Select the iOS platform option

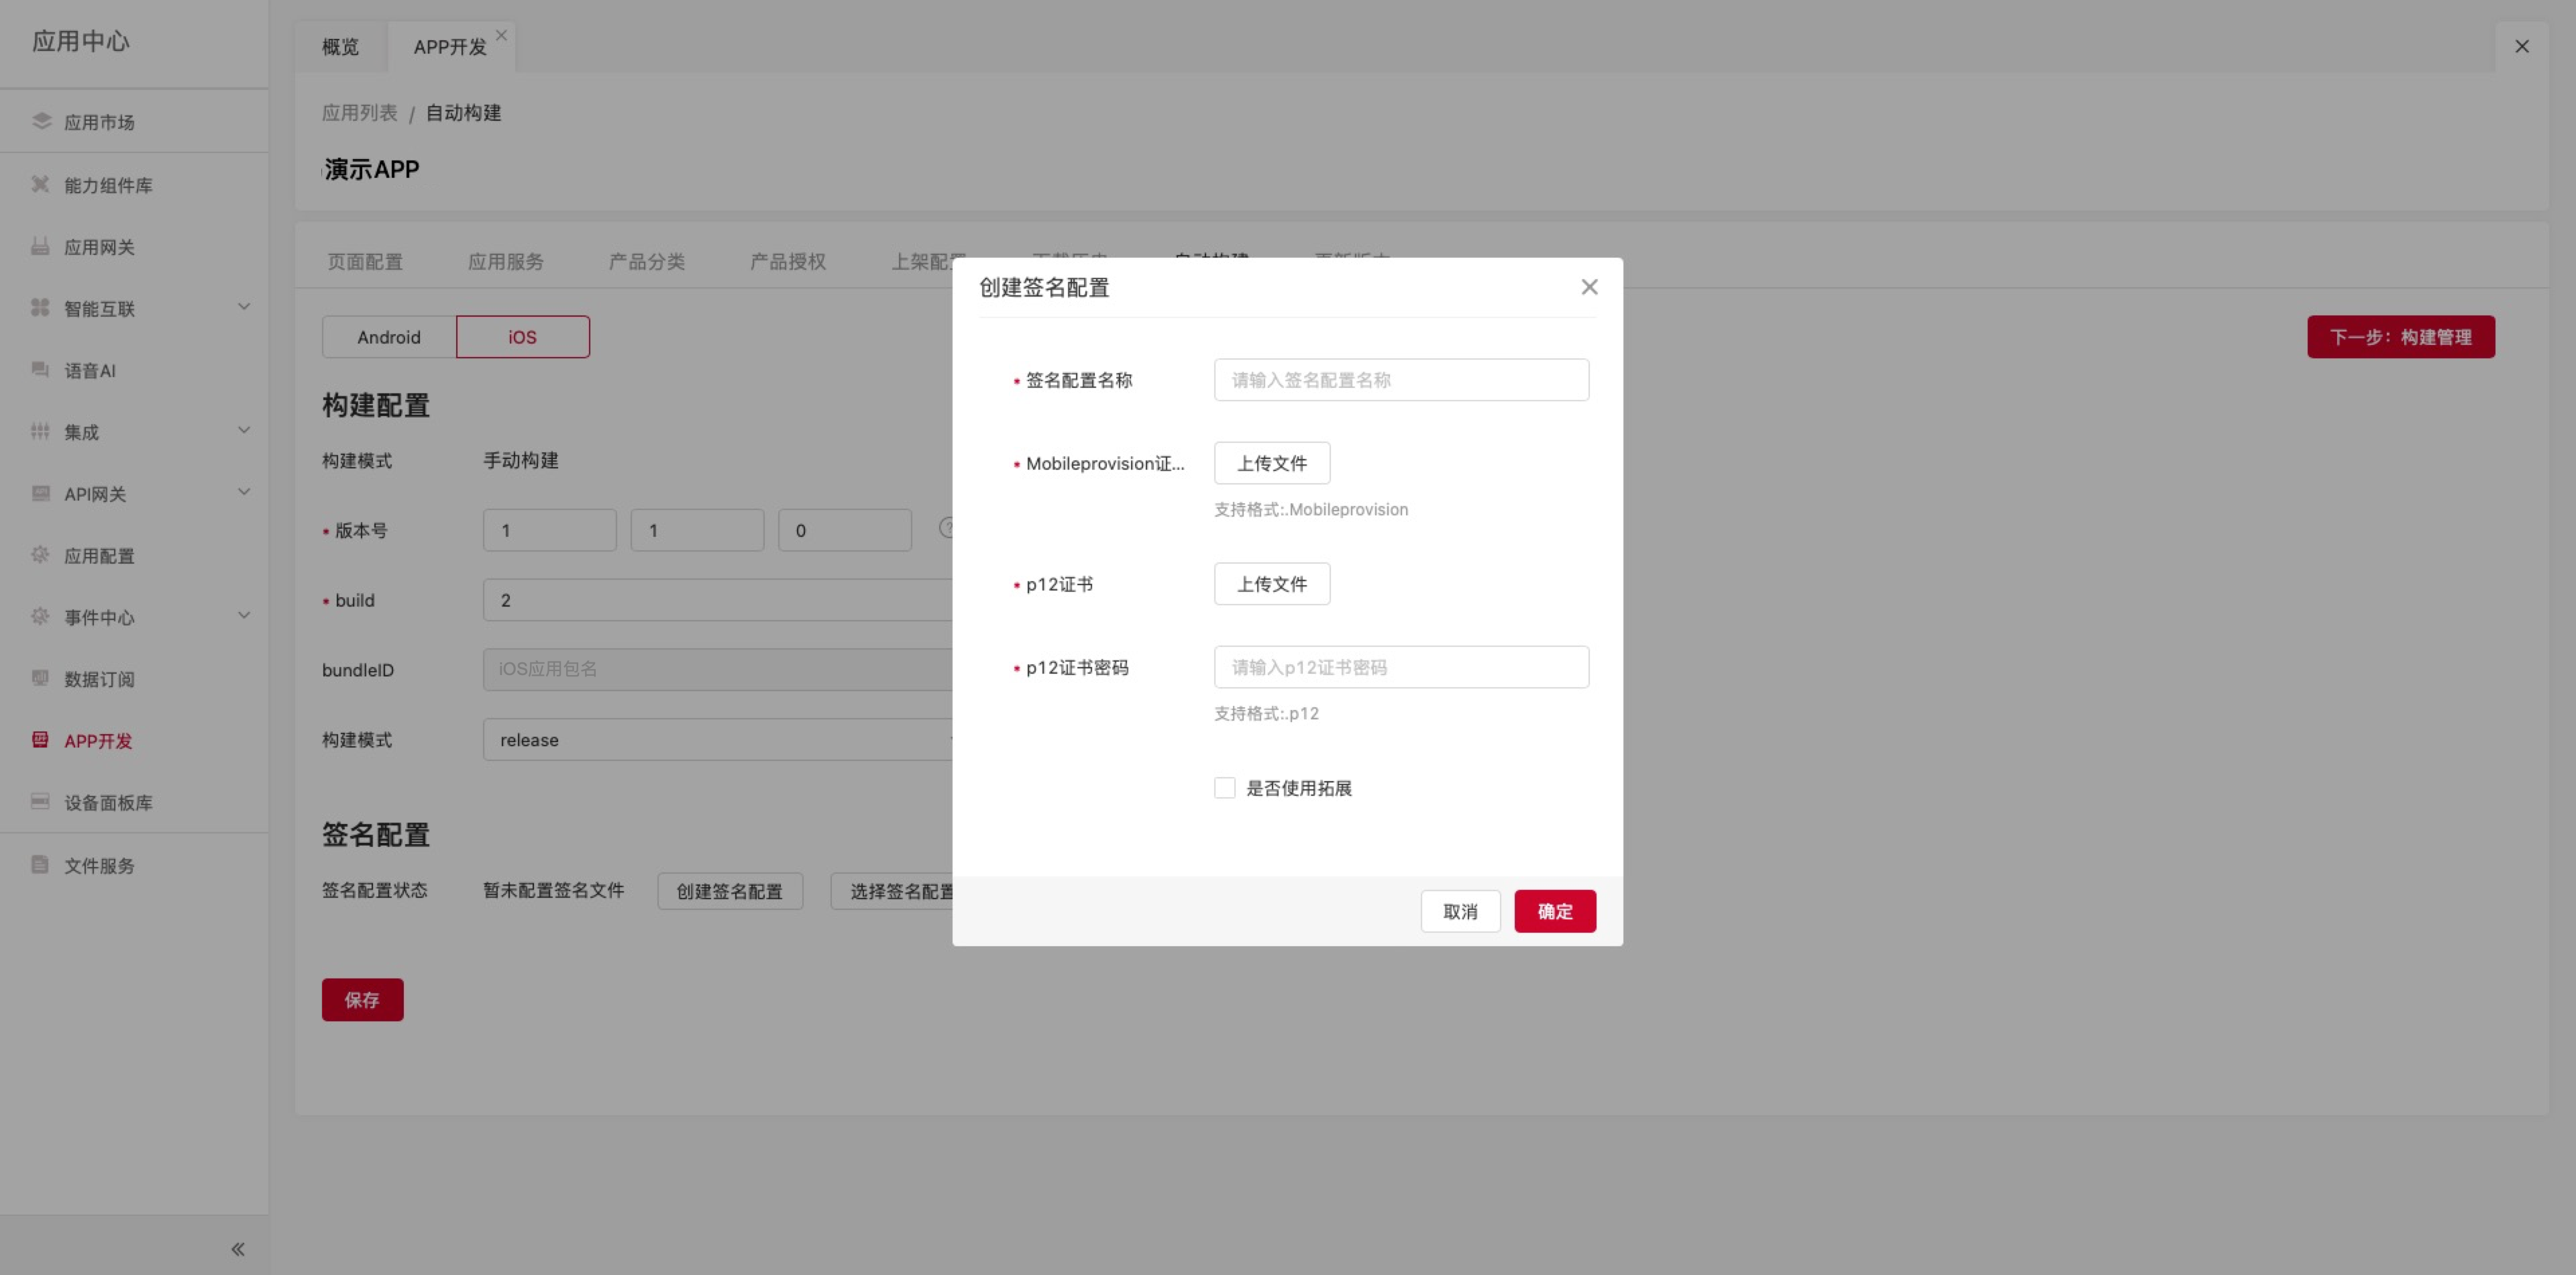[x=522, y=337]
